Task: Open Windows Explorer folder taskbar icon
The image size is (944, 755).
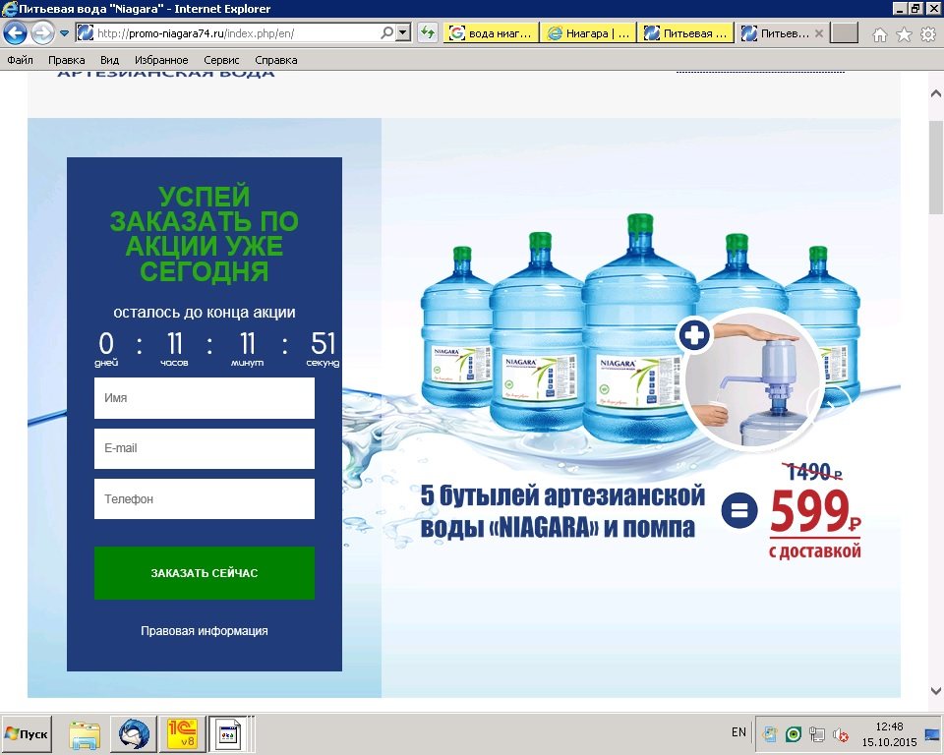Action: point(85,734)
